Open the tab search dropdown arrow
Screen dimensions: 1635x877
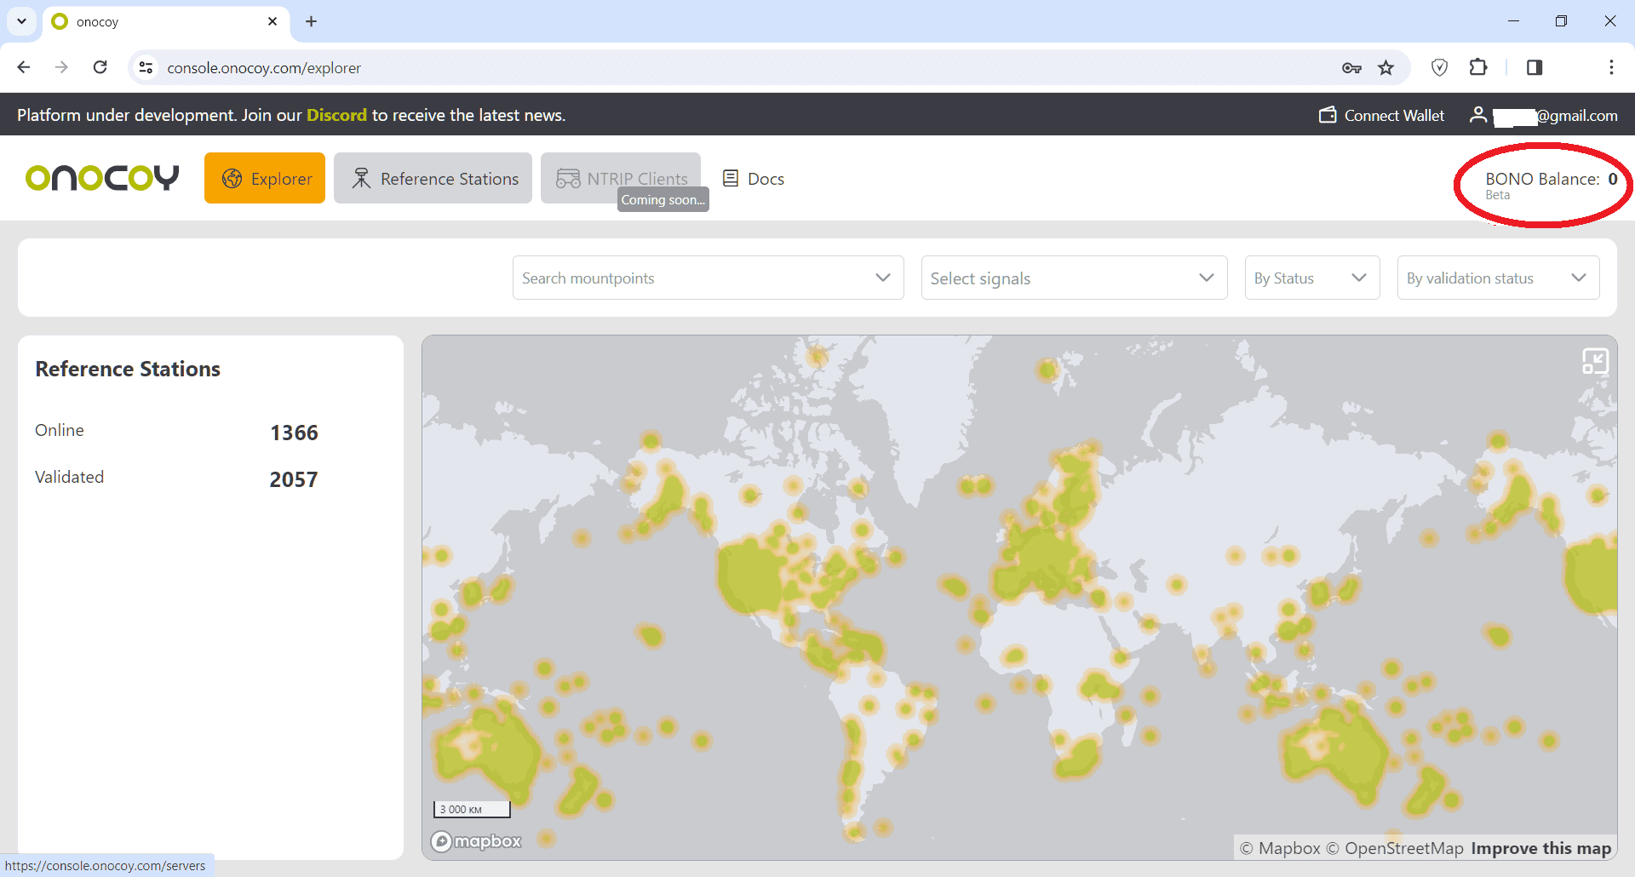tap(21, 21)
